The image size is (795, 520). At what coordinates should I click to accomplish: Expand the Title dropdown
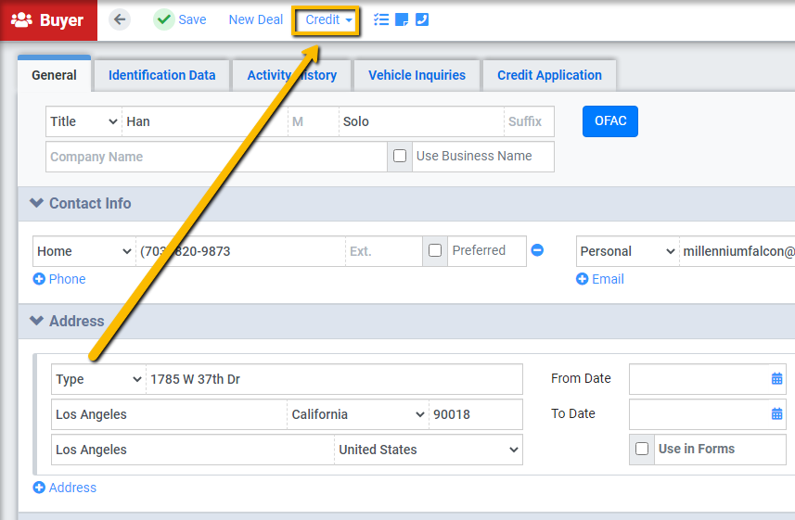[84, 121]
